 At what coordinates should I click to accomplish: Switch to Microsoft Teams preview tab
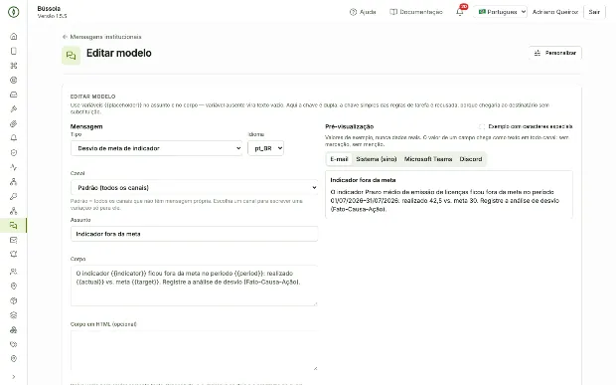click(x=428, y=159)
